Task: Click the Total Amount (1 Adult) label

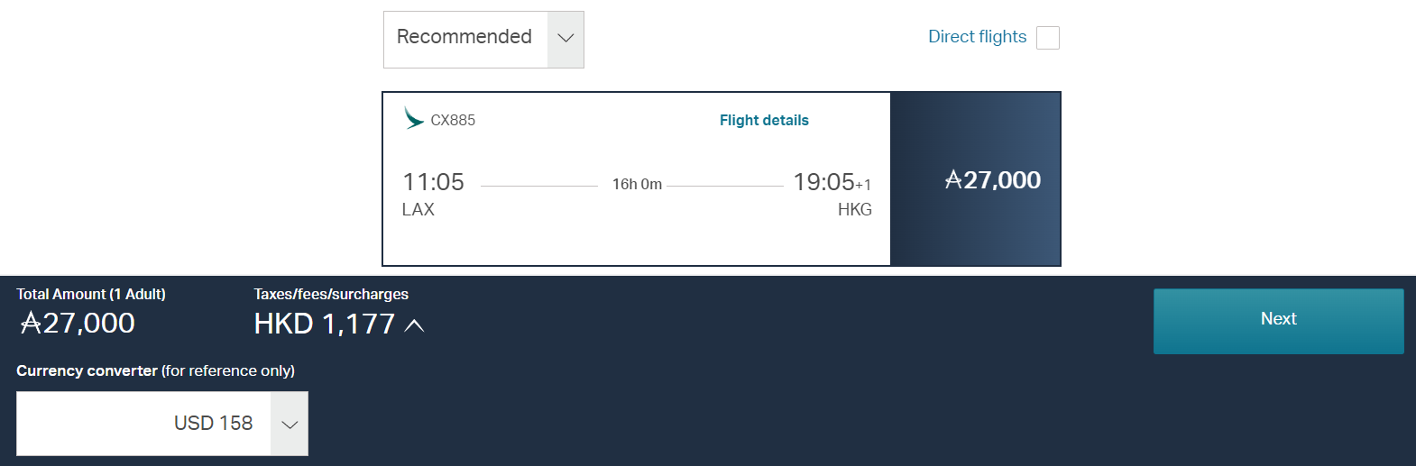Action: point(91,294)
